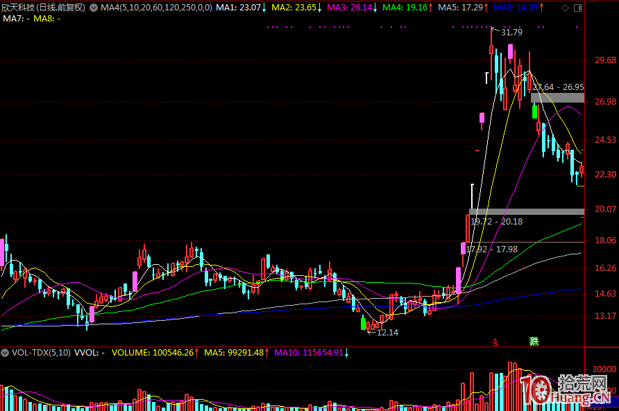Screen dimensions: 619x411
Task: Click the gray 27.64 - 26.95 gap band
Action: [x=557, y=98]
